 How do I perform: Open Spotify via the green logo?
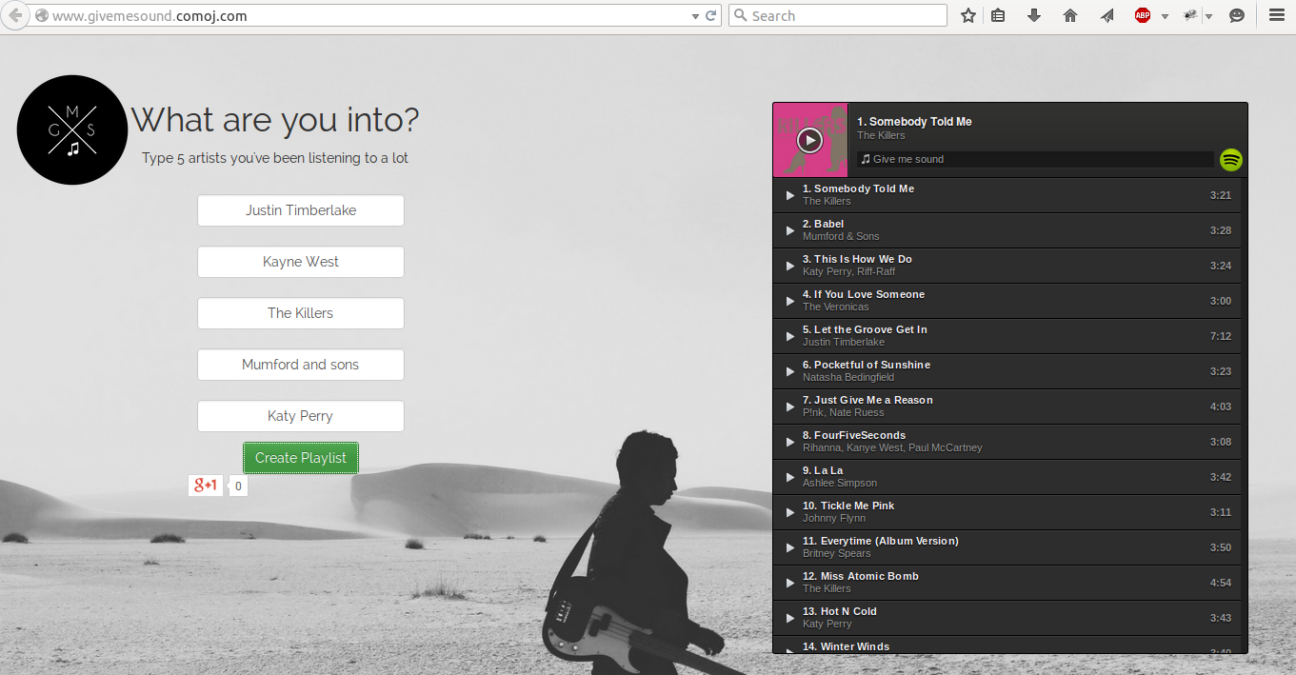pos(1231,159)
